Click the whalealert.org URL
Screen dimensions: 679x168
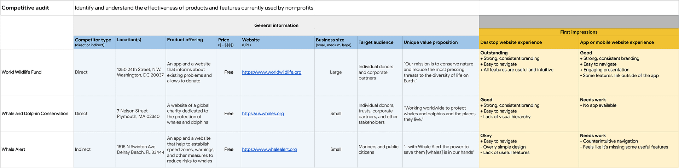point(269,149)
